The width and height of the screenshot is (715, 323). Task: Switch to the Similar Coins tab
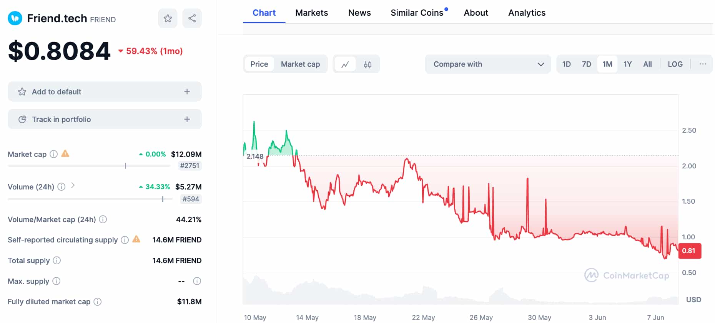coord(417,13)
